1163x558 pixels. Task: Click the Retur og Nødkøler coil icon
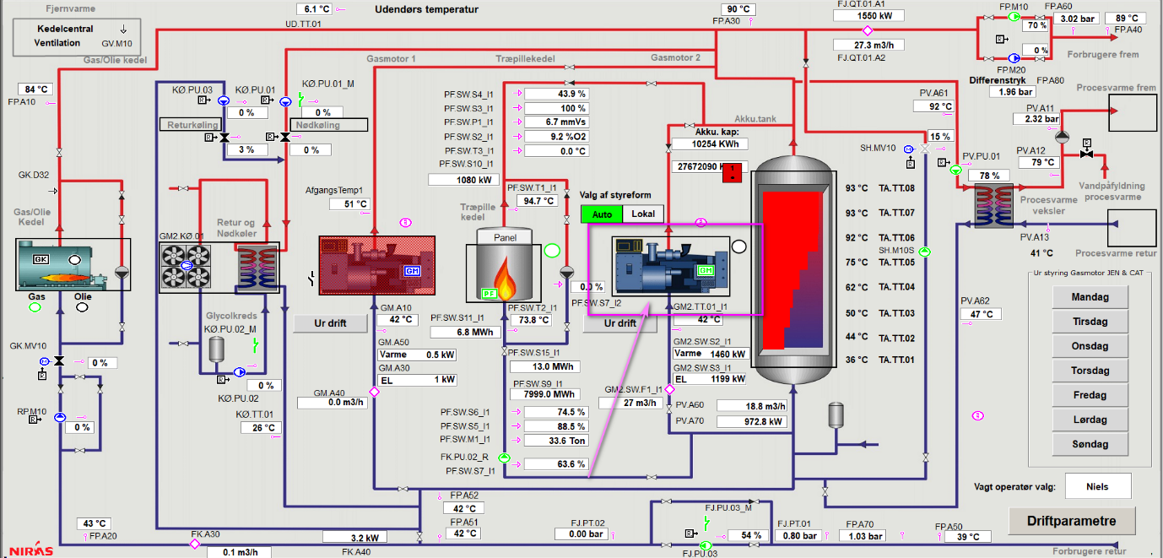coord(257,268)
